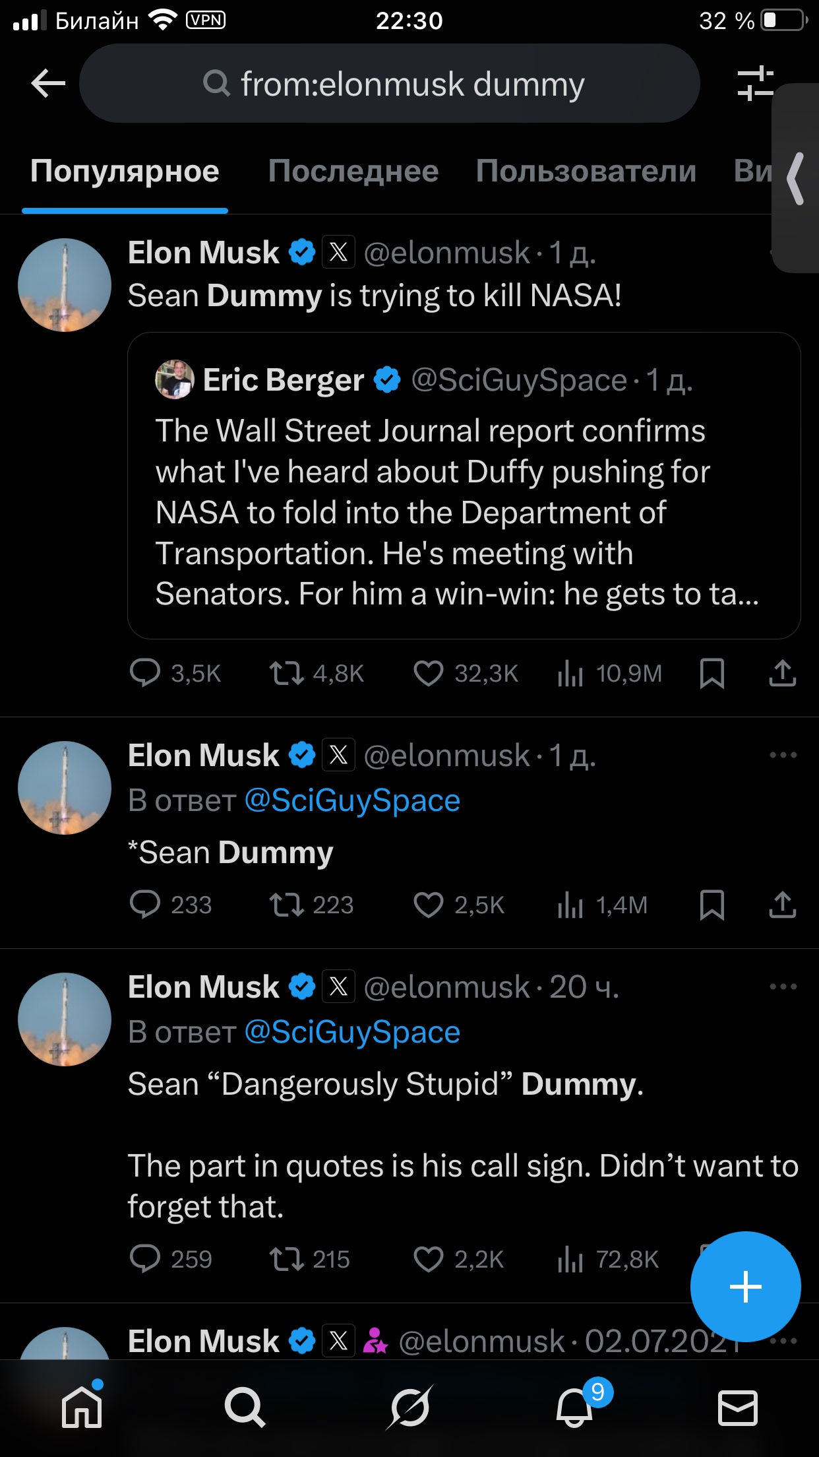The image size is (819, 1457).
Task: Expand the side panel chevron handle
Action: pyautogui.click(x=796, y=179)
